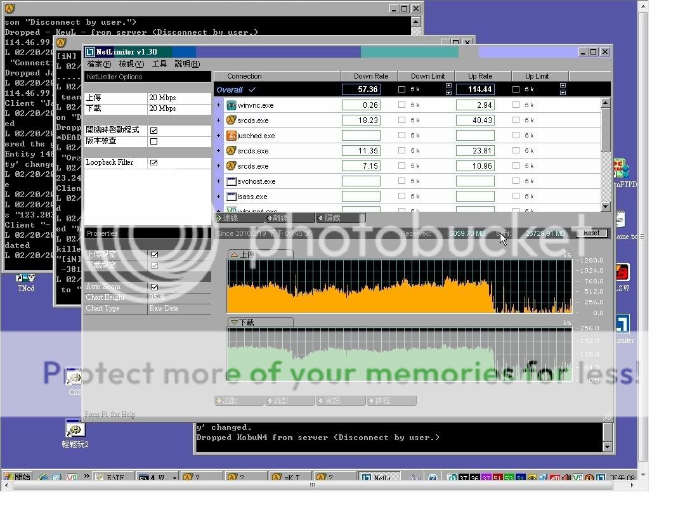Screen dimensions: 685x518
Task: Open the TNod desktop shortcut
Action: (x=26, y=283)
